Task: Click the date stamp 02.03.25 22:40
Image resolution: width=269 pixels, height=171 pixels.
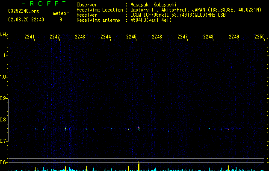Action: [26, 20]
